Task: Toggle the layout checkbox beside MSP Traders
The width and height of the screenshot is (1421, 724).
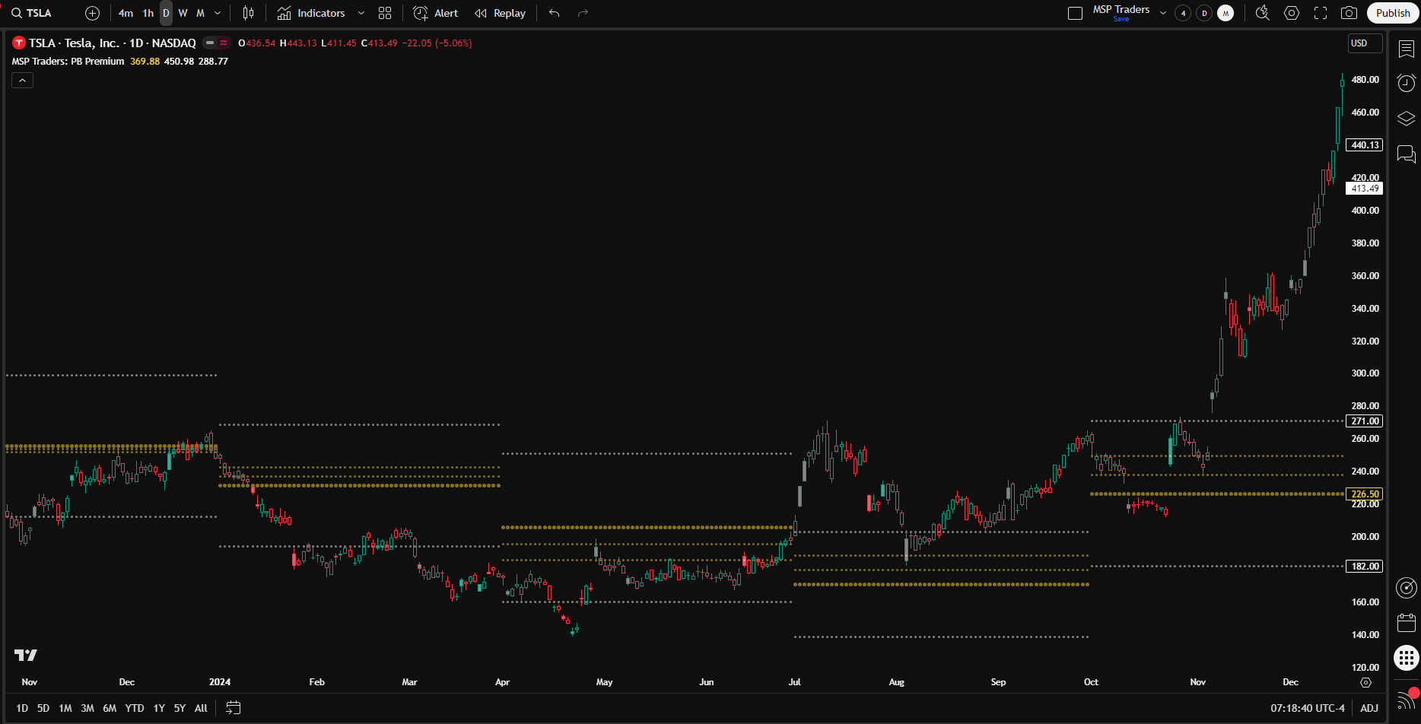Action: 1075,13
